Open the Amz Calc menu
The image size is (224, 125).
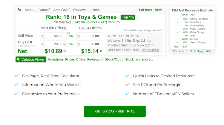point(61,10)
